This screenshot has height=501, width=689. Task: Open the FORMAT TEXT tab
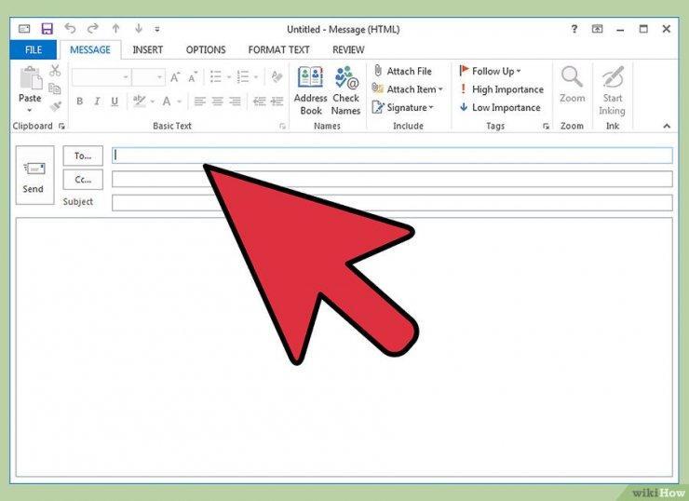pos(278,49)
